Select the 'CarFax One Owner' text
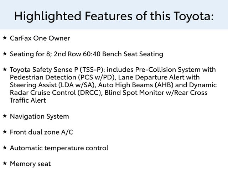This screenshot has height=171, width=228. [40, 38]
